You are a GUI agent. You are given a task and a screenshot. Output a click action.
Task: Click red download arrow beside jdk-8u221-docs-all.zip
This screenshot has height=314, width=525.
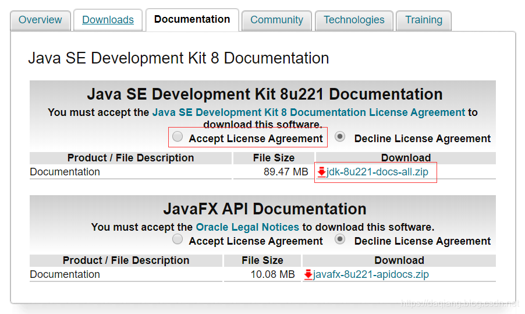(x=321, y=172)
